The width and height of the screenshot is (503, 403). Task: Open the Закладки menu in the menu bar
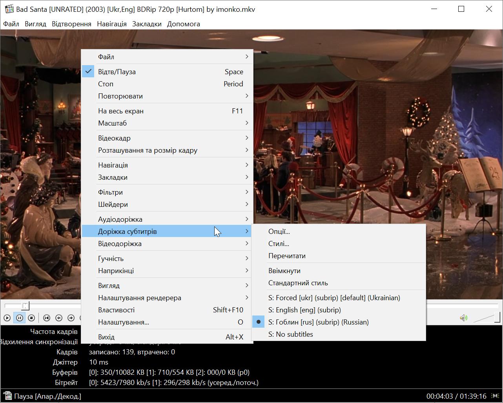[147, 24]
